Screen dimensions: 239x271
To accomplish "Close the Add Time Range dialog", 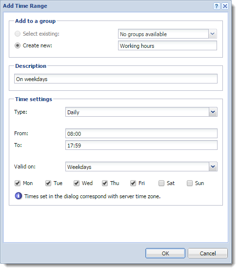I will pyautogui.click(x=225, y=6).
